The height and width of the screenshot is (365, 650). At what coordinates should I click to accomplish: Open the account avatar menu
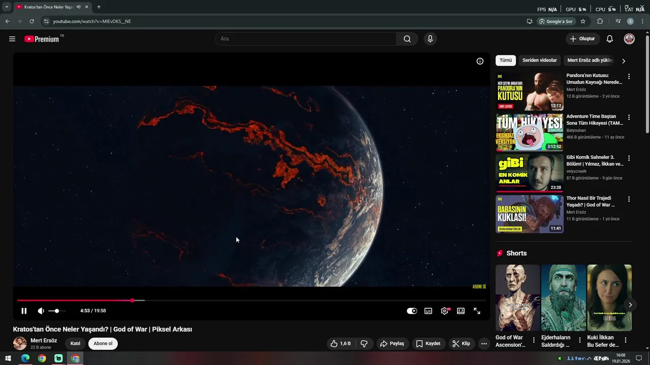coord(629,39)
